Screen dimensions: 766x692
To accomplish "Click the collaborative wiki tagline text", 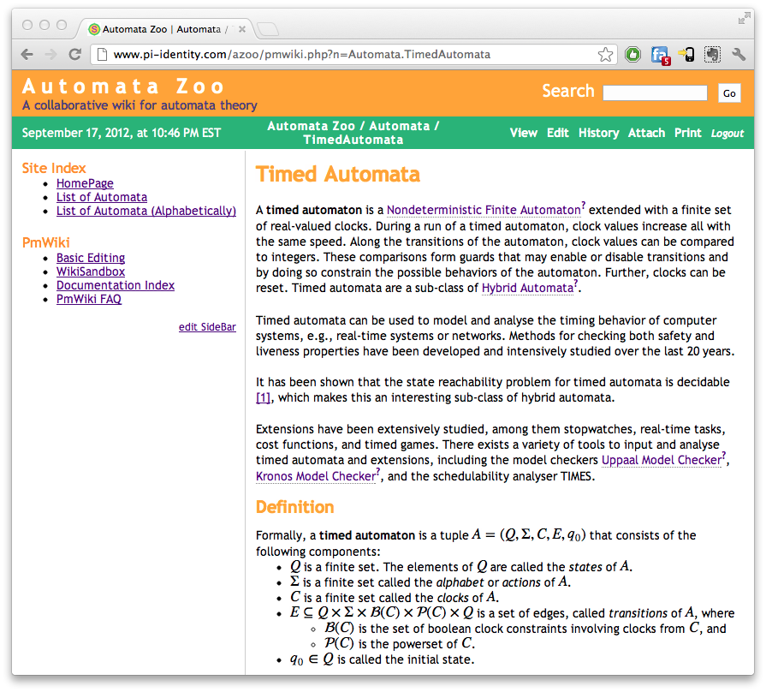I will point(140,105).
